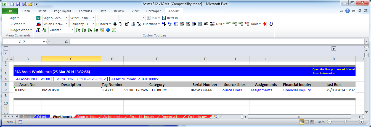Screen dimensions: 371x127
Task: Switch to Page Layout view button
Action: tap(307, 122)
